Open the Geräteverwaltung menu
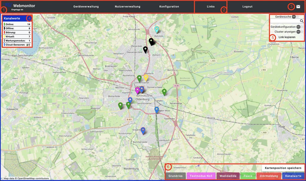 [x=86, y=7]
